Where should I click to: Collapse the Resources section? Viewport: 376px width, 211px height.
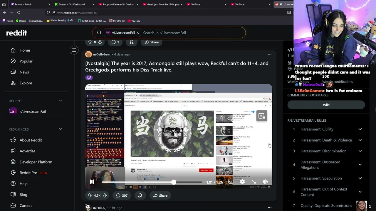coord(60,129)
